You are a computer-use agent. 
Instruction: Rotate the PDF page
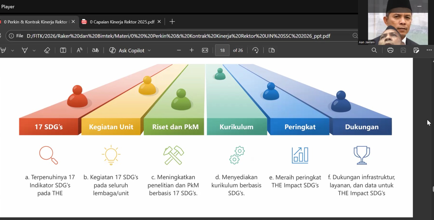coord(255,50)
